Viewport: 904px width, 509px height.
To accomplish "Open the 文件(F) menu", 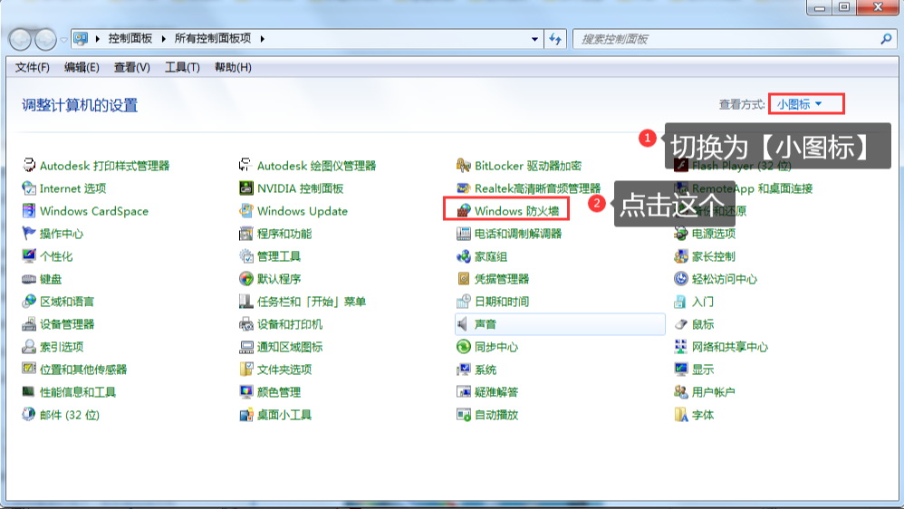I will (x=33, y=67).
